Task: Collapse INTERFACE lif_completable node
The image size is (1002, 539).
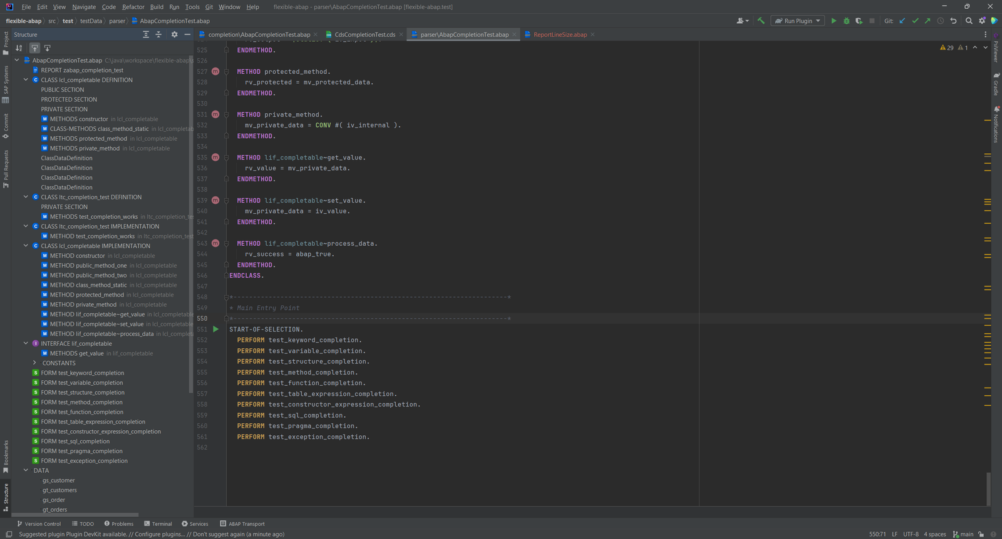Action: (x=26, y=343)
